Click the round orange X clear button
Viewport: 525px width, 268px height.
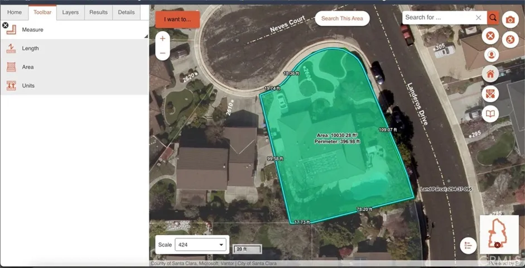[x=490, y=35]
